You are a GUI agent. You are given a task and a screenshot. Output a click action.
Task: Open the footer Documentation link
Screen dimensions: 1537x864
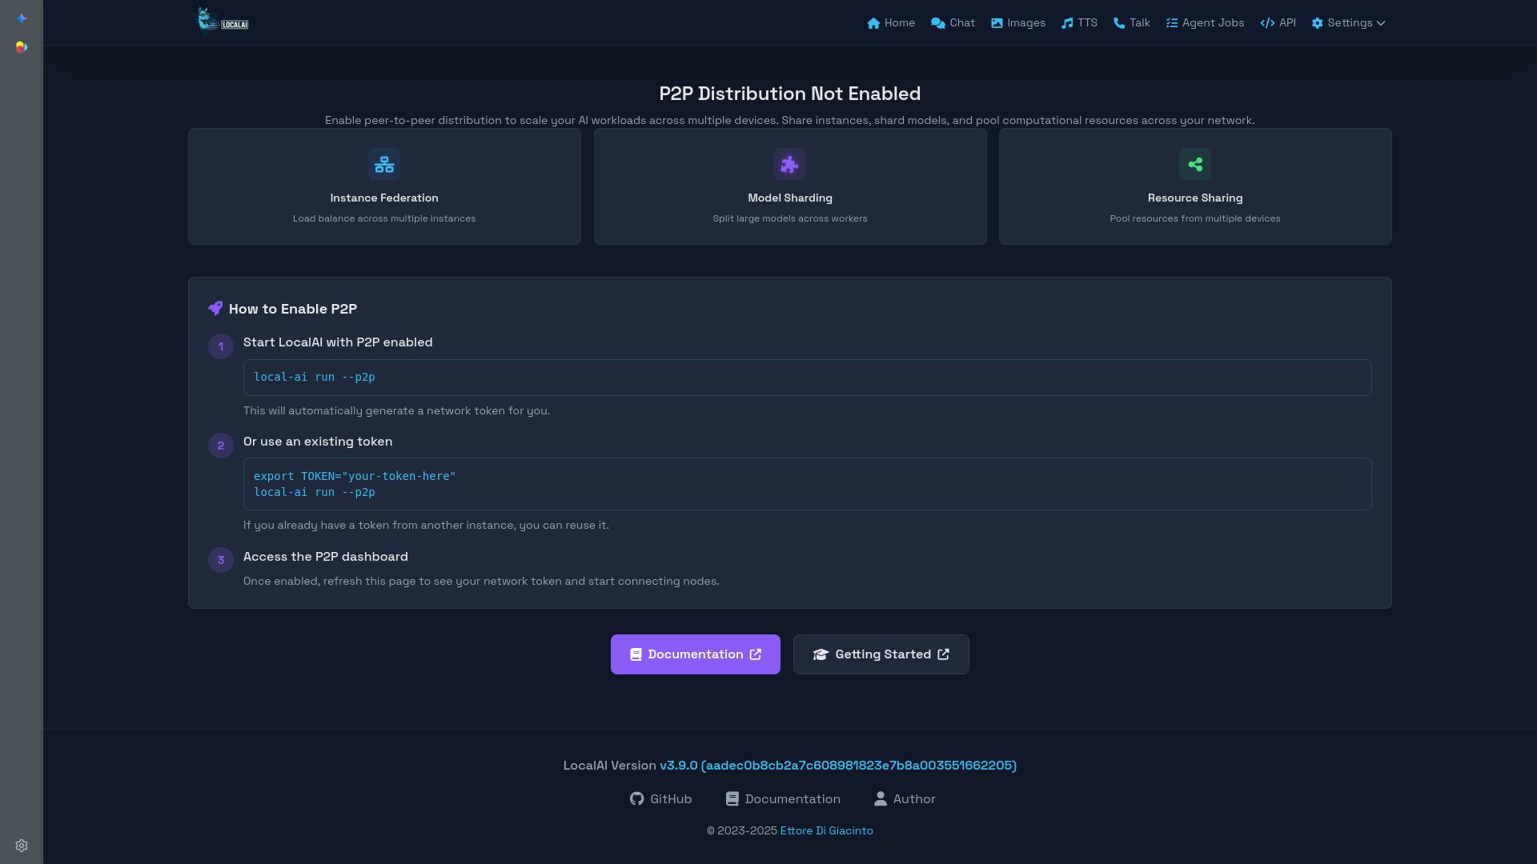pos(783,798)
